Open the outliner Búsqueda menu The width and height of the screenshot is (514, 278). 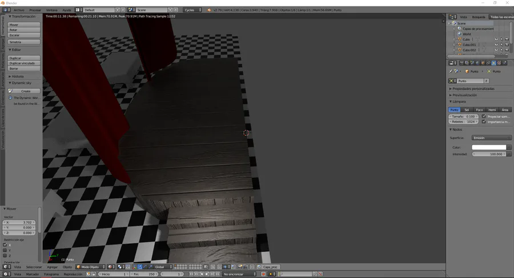(x=479, y=17)
